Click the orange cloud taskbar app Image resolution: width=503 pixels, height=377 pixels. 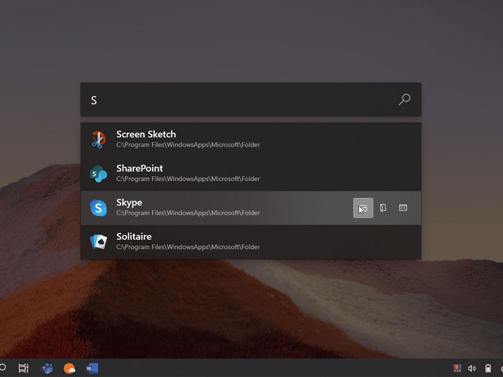[69, 368]
